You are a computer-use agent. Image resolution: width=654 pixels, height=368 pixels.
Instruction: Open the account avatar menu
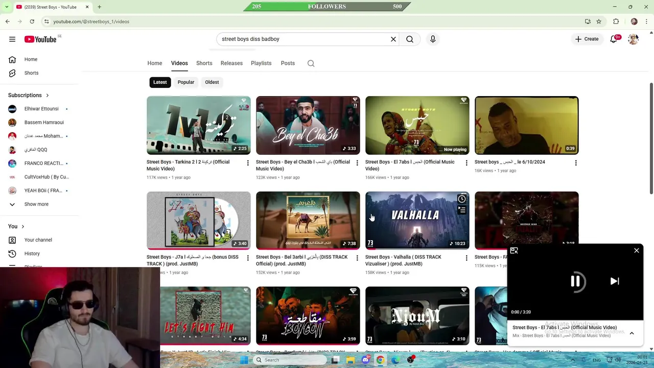(x=634, y=39)
